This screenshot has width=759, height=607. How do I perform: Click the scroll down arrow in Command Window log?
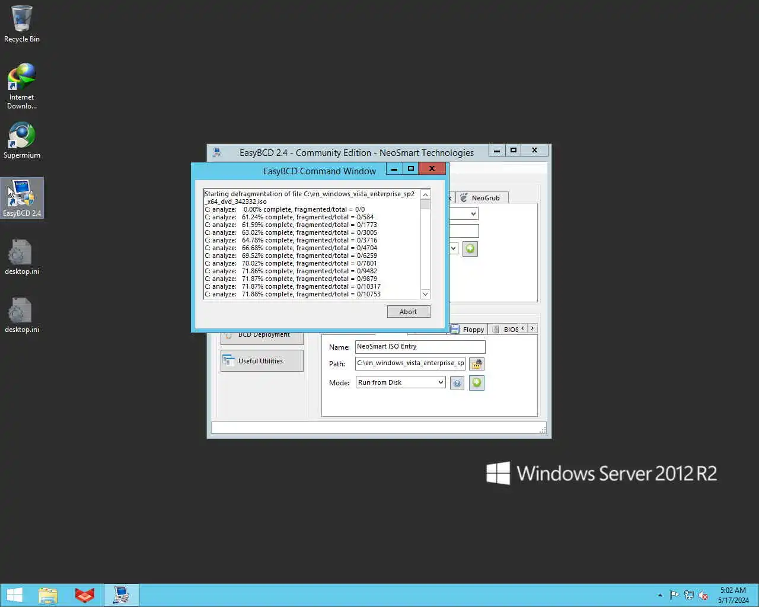coord(425,295)
